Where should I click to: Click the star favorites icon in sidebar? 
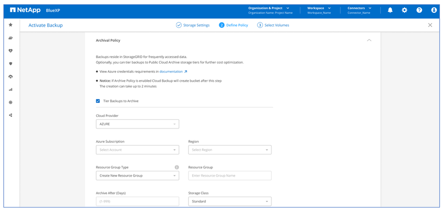pos(11,25)
